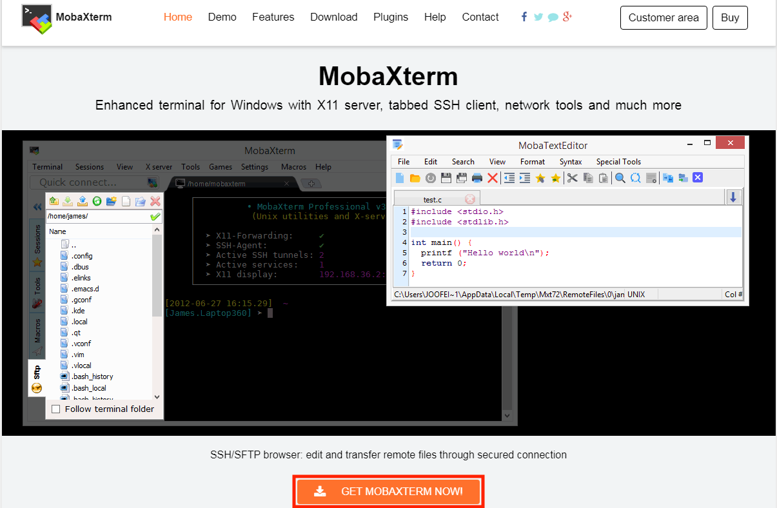Click the Paste clipboard icon in MobaTextEditor
Screen dimensions: 777x508
[603, 178]
